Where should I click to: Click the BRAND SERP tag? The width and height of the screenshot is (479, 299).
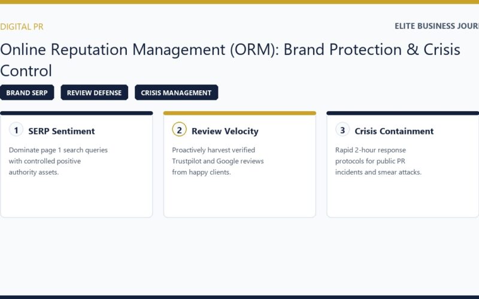(x=27, y=93)
